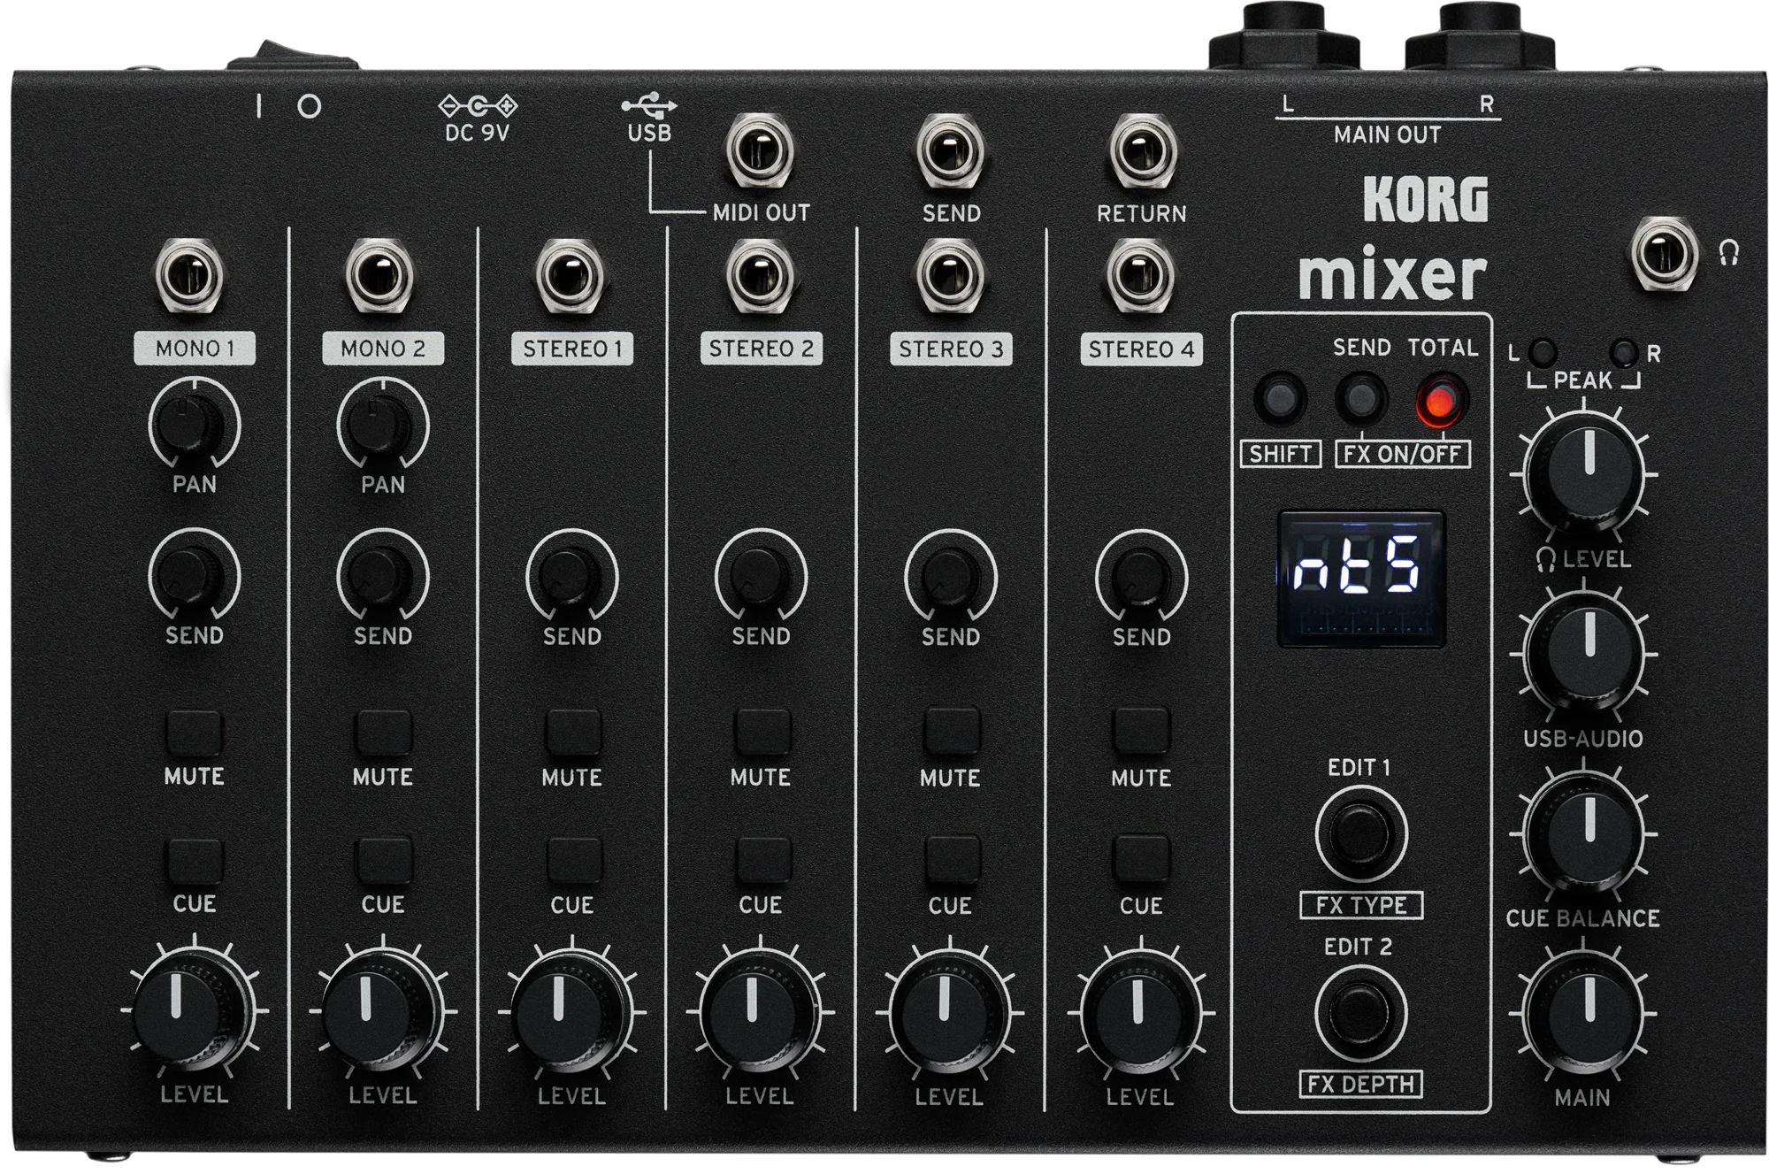Click the FX DEPTH label

tap(1360, 1084)
